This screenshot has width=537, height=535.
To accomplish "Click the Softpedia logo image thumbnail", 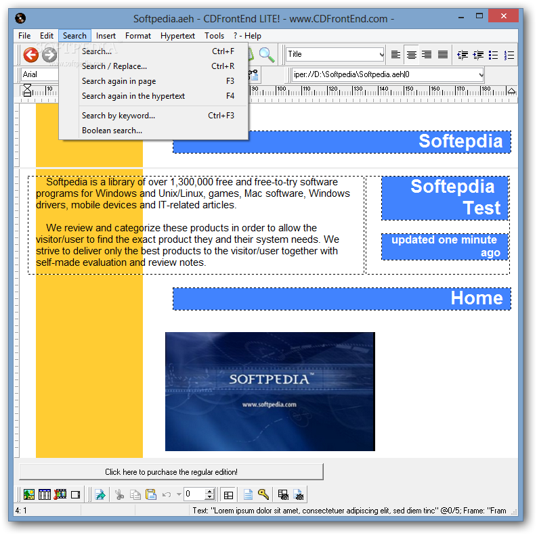I will tap(270, 392).
